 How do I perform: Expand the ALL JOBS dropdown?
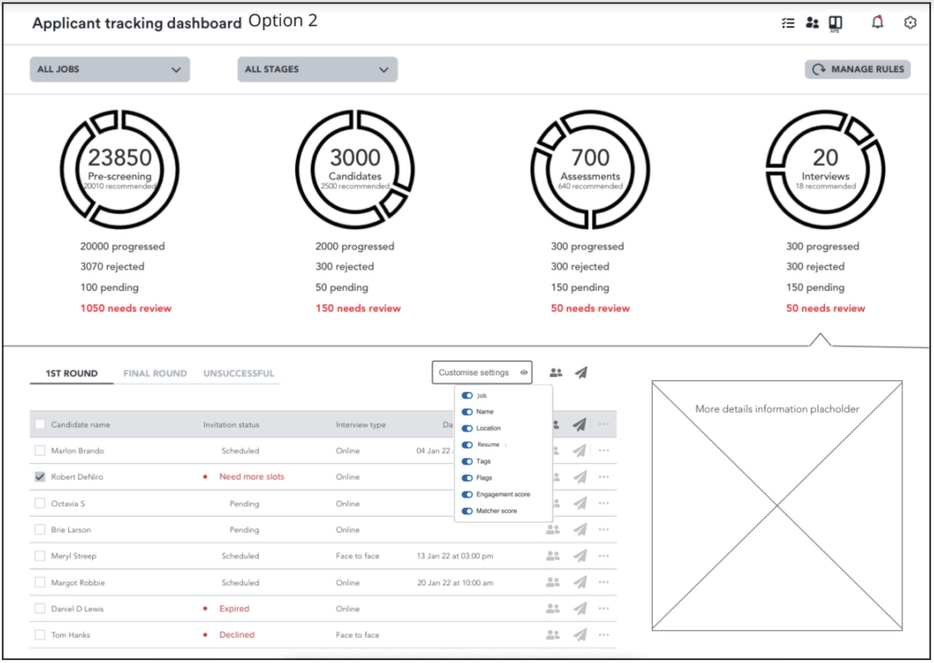(110, 69)
